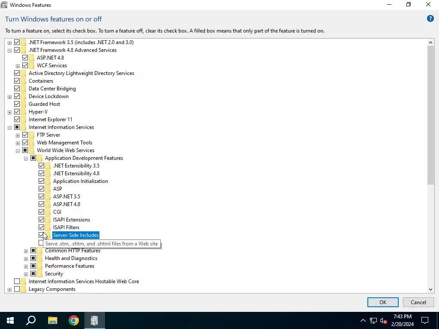Expand Performance Features node
Image resolution: width=439 pixels, height=329 pixels.
tap(26, 266)
